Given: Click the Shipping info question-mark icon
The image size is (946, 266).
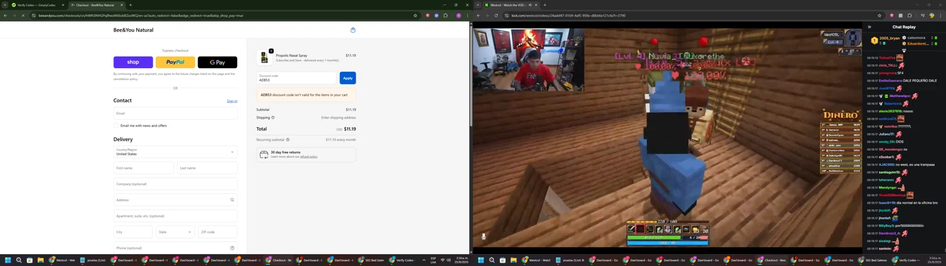Looking at the screenshot, I should coord(273,117).
